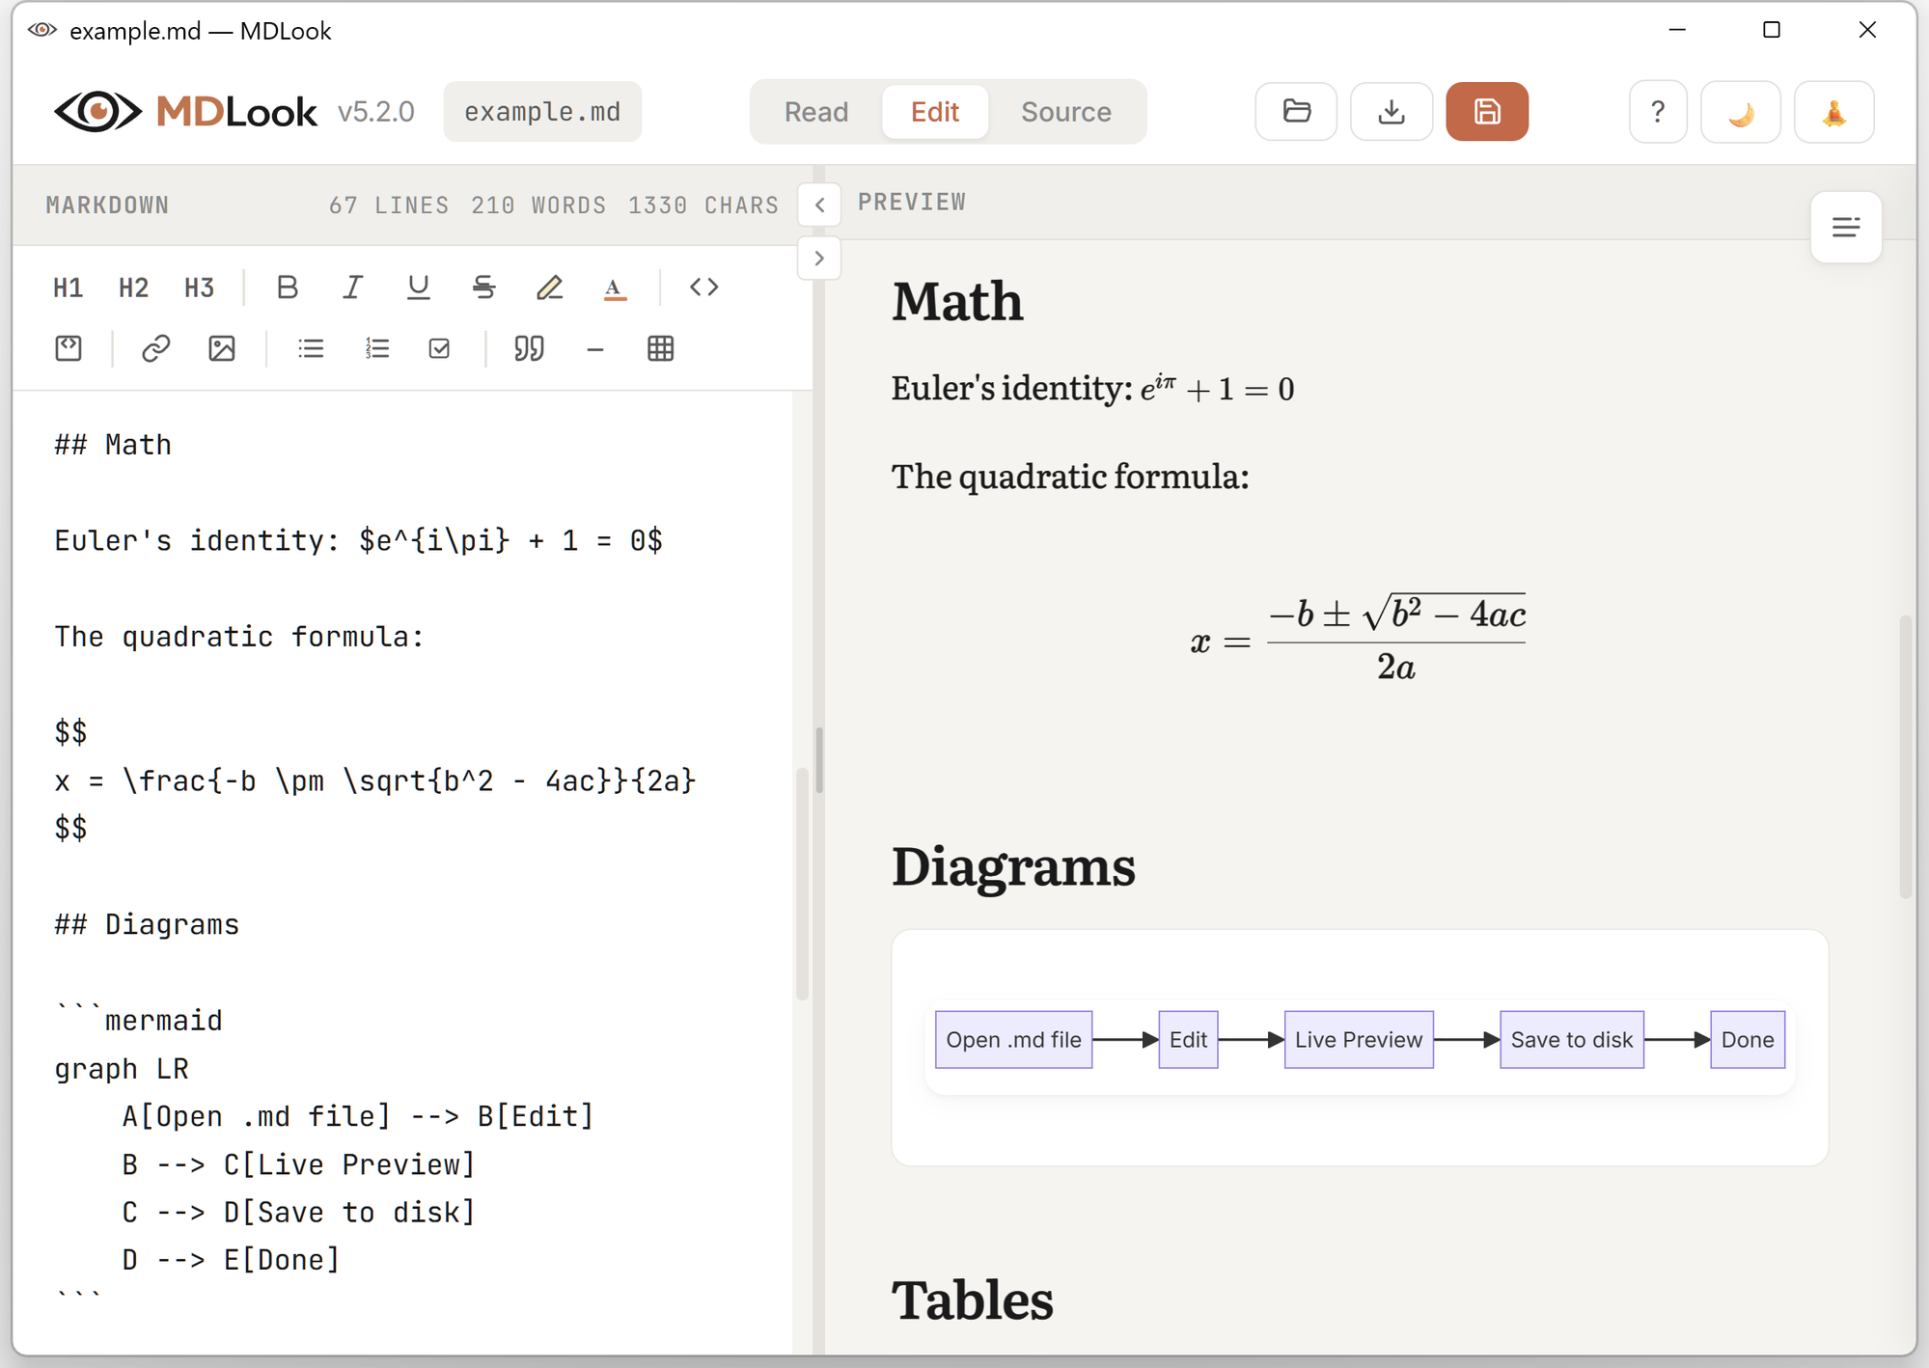Click the v5.2.0 version label
The width and height of the screenshot is (1929, 1368).
click(375, 112)
